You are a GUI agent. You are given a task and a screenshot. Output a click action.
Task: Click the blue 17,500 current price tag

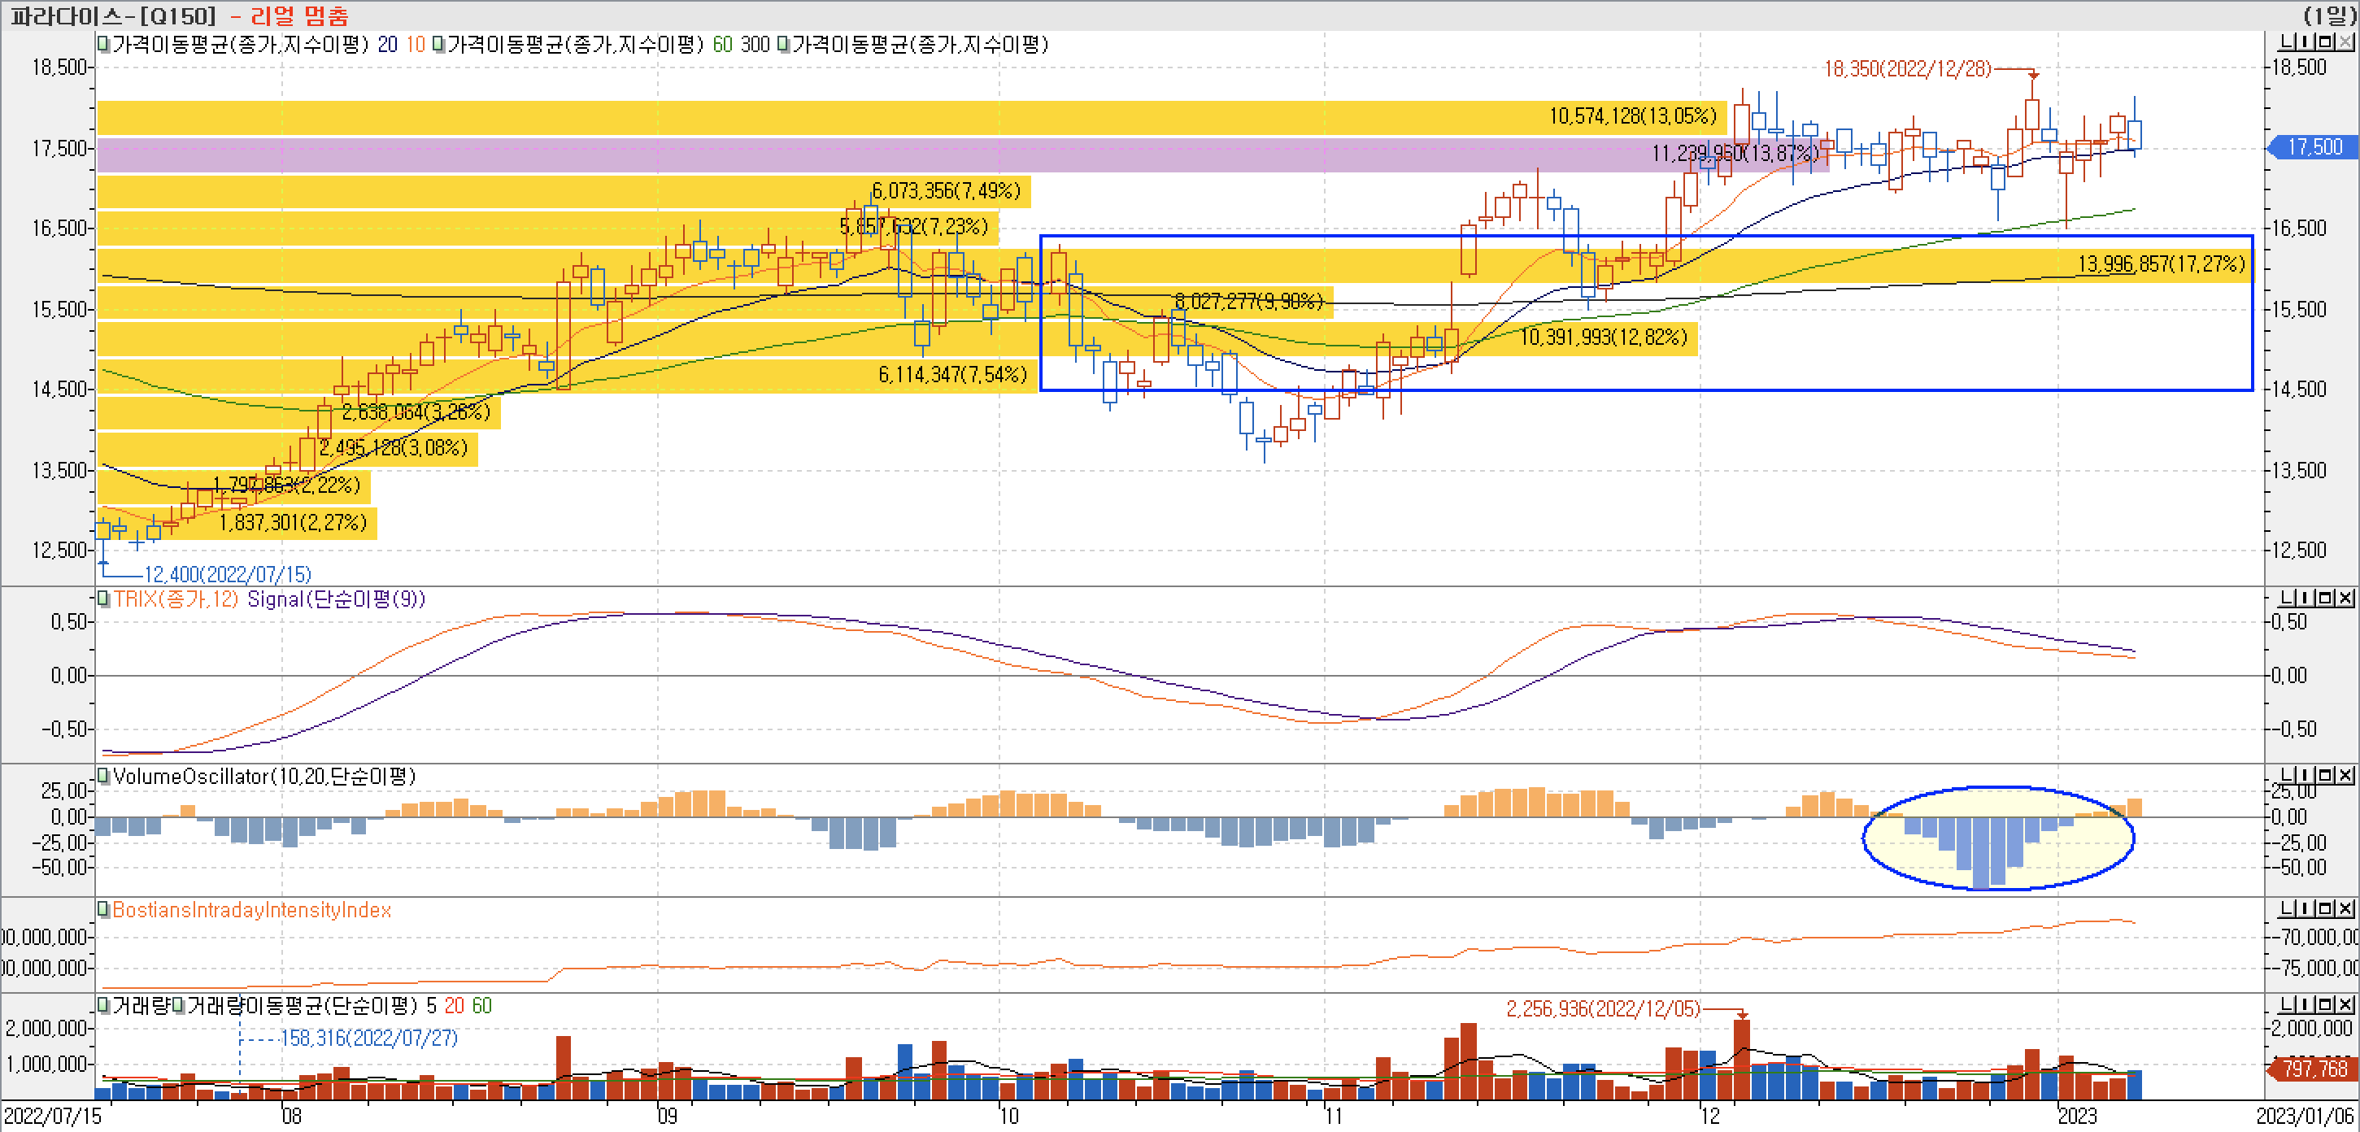tap(2314, 147)
